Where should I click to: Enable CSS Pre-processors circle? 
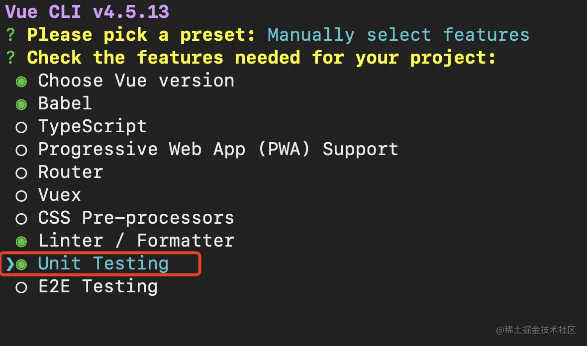[x=21, y=219]
